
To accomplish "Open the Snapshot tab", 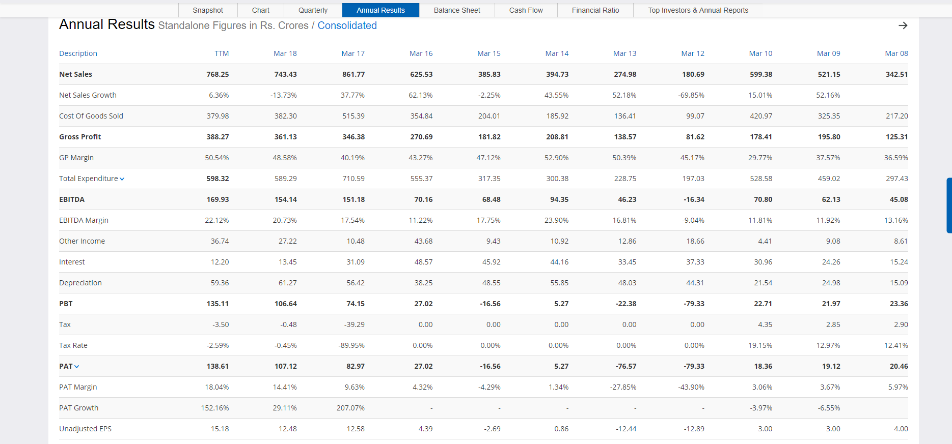I will tap(208, 10).
